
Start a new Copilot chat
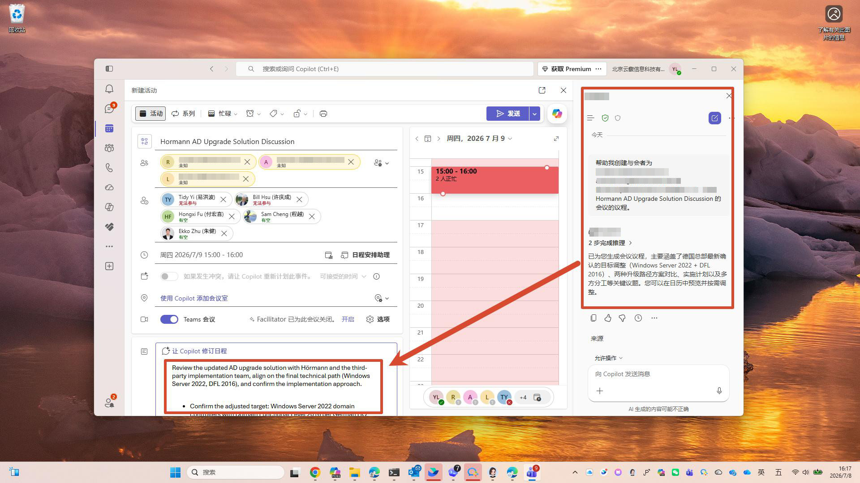[714, 118]
